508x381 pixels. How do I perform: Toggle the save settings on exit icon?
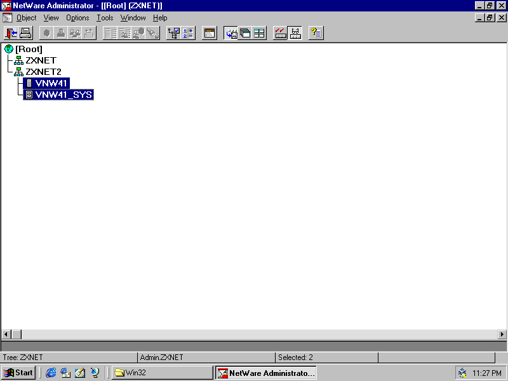231,33
